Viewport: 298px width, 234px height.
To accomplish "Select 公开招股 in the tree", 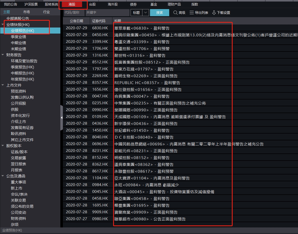I will 18,103.
